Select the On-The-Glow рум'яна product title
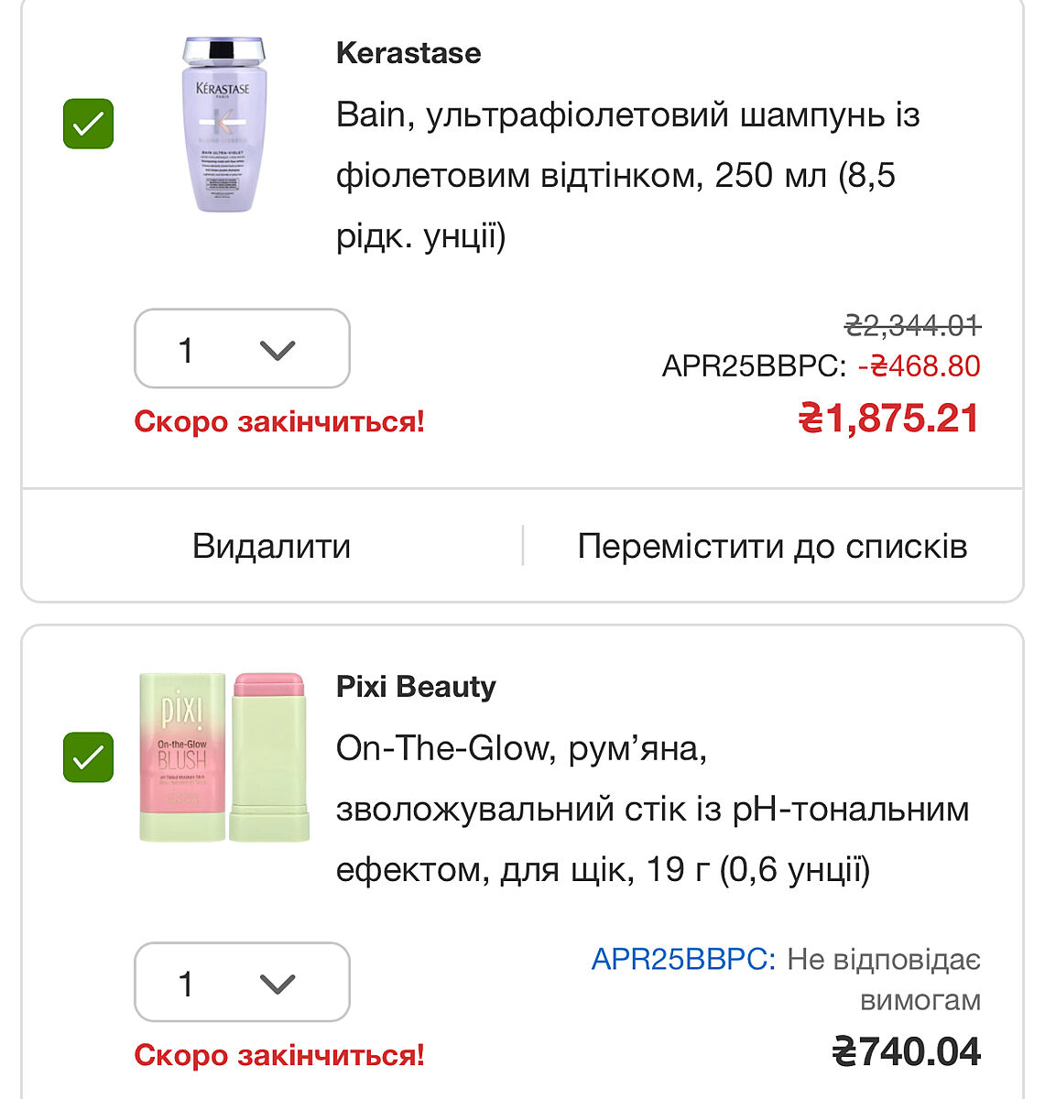The height and width of the screenshot is (1099, 1045). (651, 809)
